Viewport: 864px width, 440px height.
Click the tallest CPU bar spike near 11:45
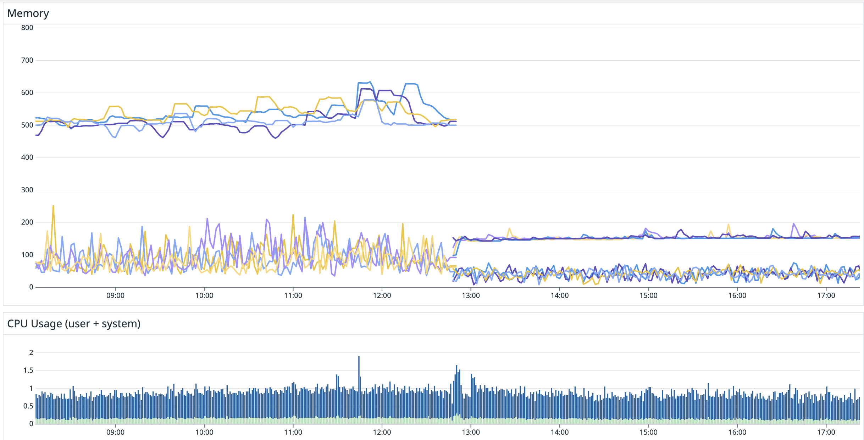point(359,358)
